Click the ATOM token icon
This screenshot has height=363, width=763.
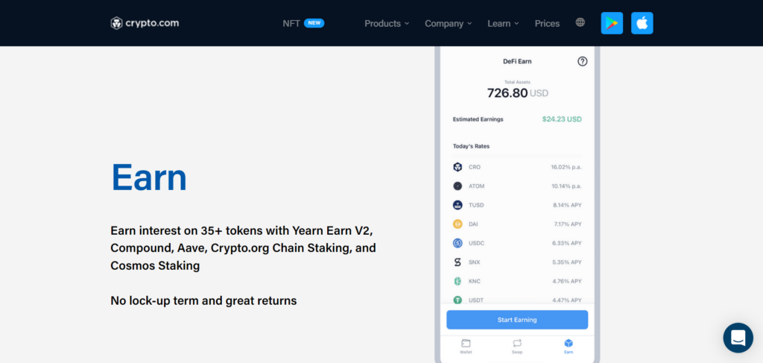pos(458,186)
